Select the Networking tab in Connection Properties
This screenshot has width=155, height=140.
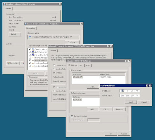pyautogui.click(x=31, y=28)
